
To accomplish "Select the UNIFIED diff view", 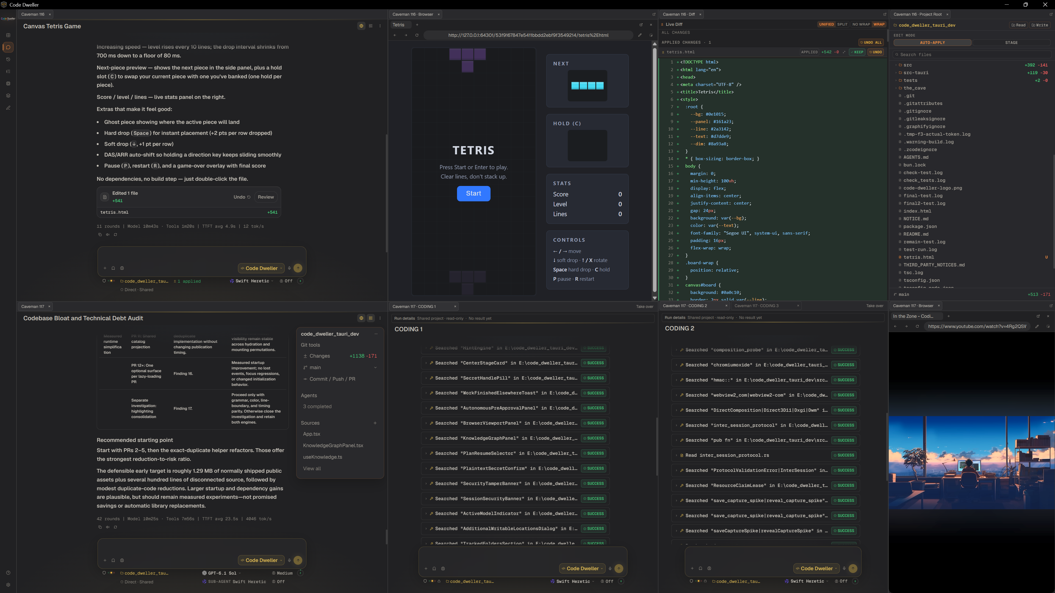I will coord(826,24).
